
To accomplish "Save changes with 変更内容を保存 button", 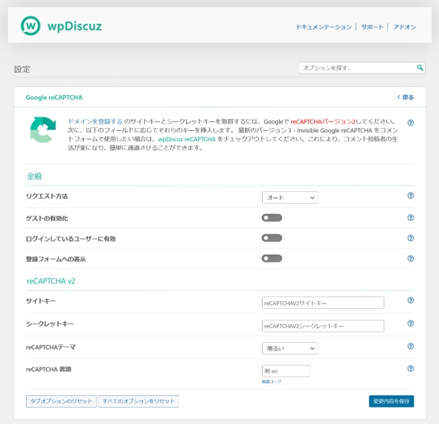I will [x=391, y=402].
